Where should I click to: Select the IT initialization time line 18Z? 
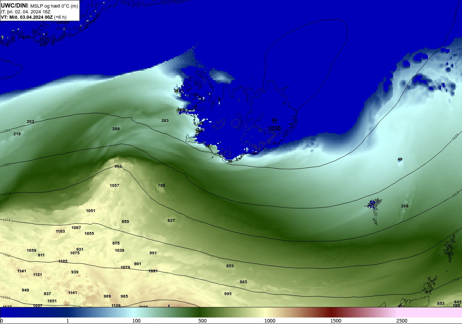[26, 12]
